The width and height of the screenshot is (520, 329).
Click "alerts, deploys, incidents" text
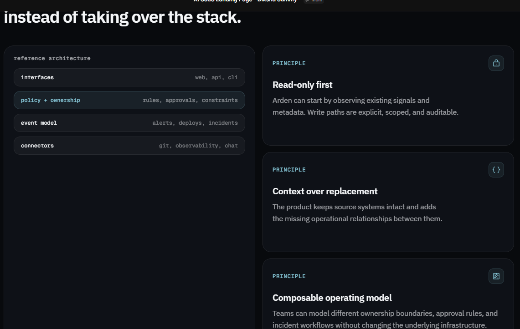coord(195,123)
